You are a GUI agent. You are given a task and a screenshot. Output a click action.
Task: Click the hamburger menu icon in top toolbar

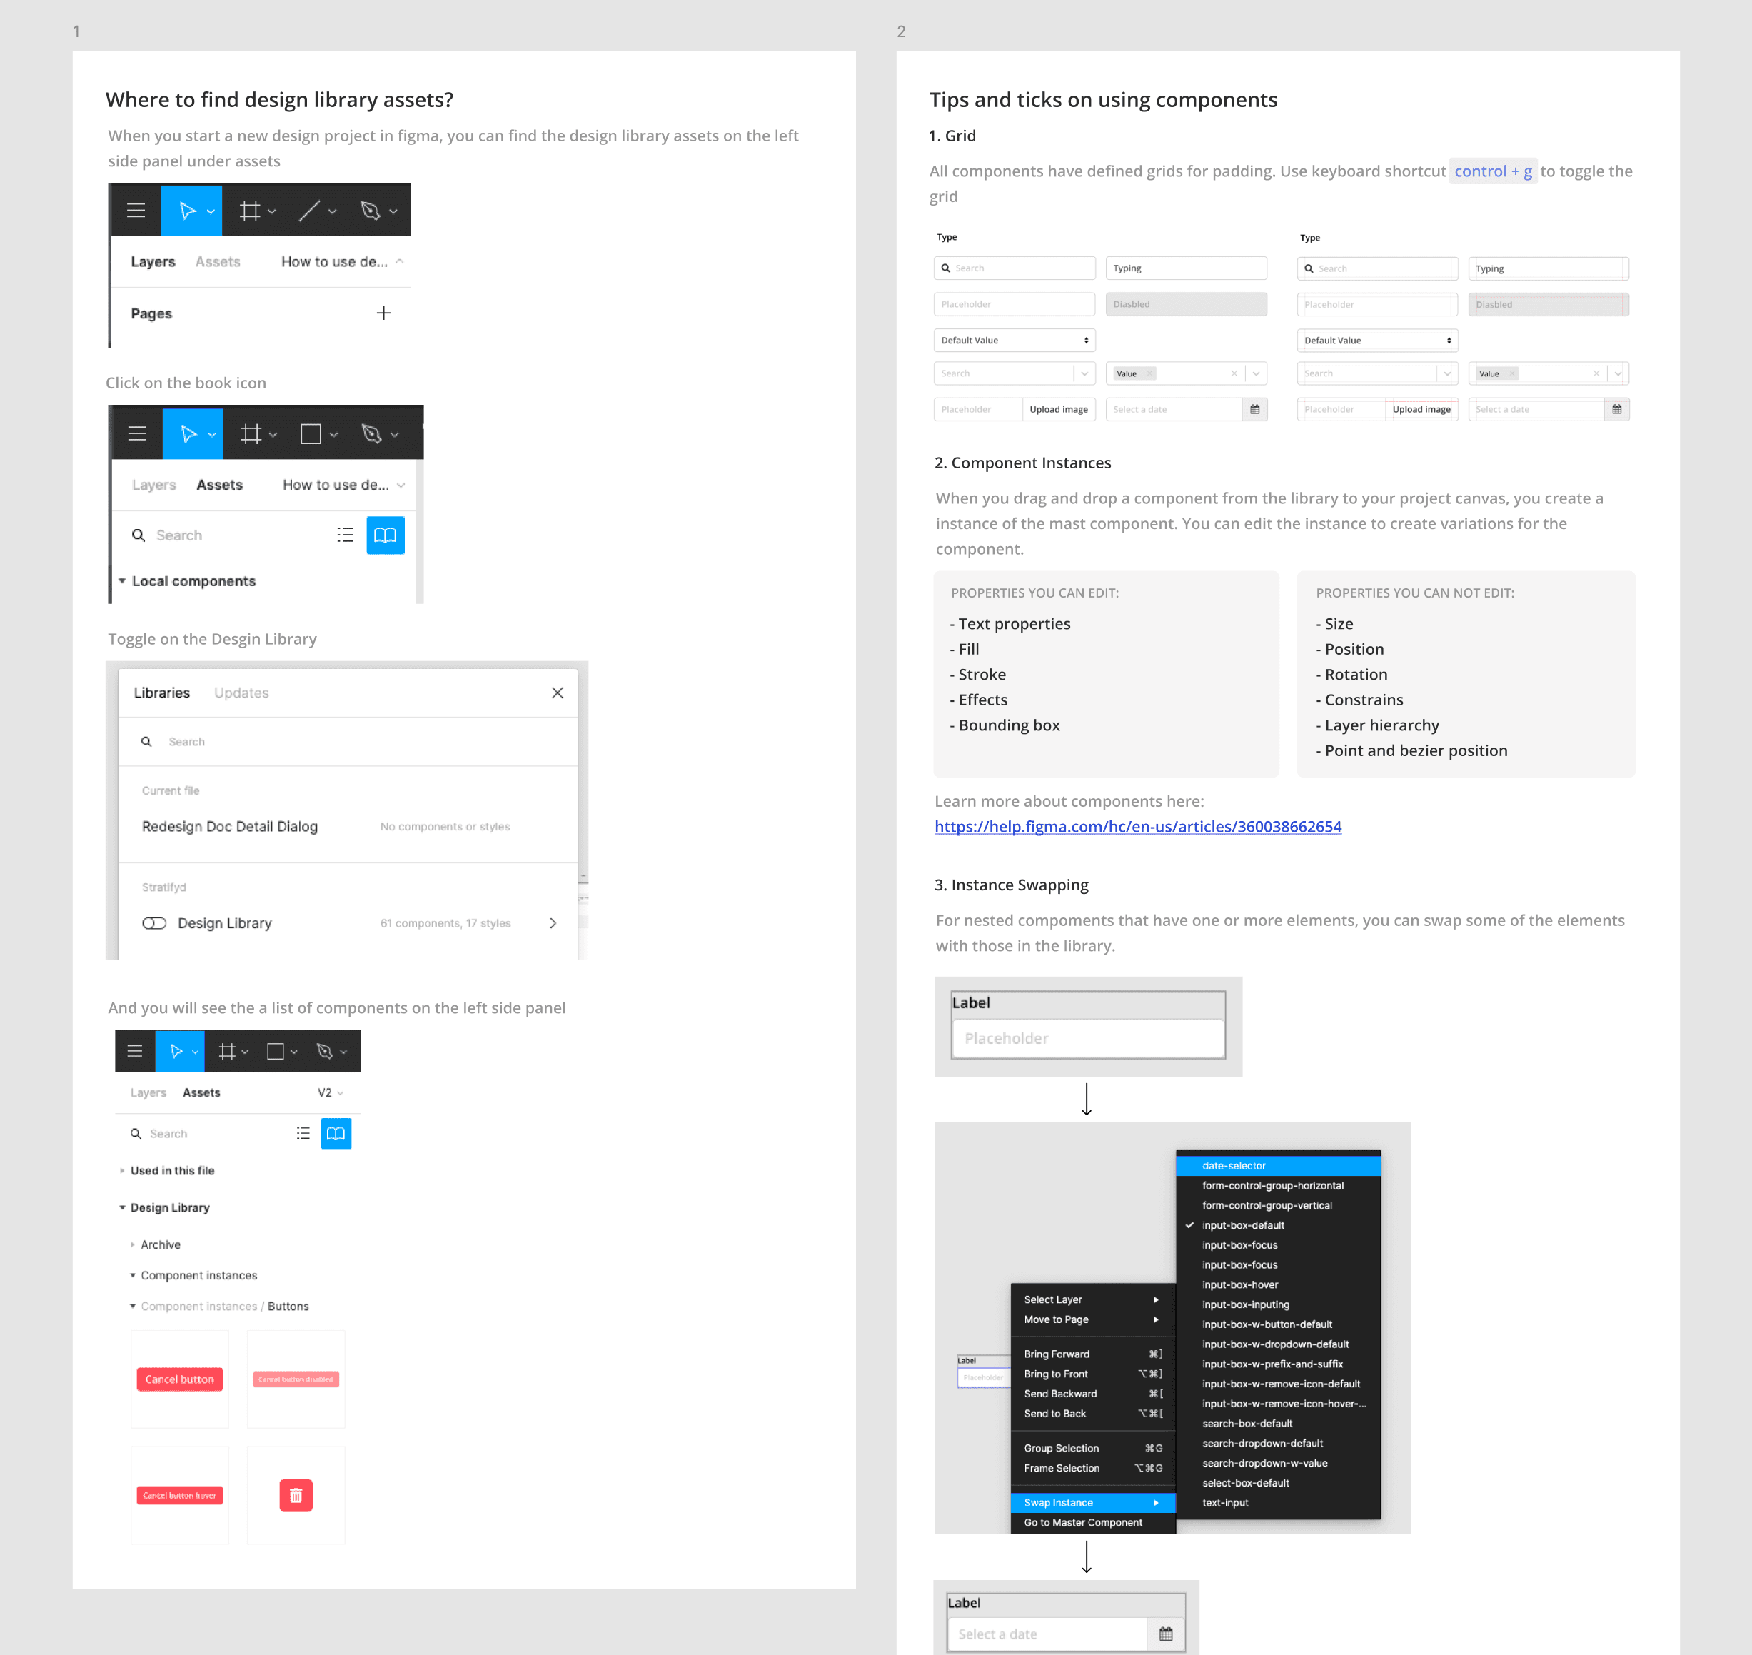click(x=136, y=211)
